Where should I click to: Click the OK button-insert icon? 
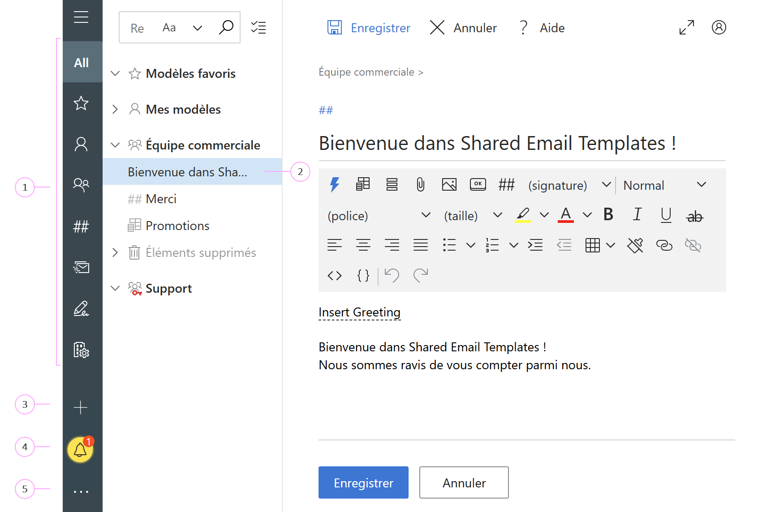coord(478,184)
